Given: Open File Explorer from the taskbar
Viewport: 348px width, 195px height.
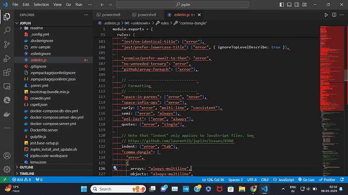Looking at the screenshot, I should (x=242, y=189).
